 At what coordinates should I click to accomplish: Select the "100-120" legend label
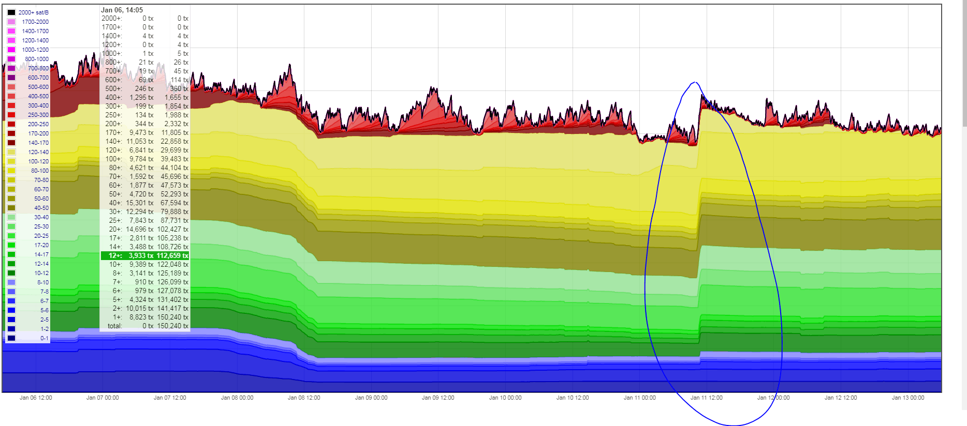click(x=38, y=161)
